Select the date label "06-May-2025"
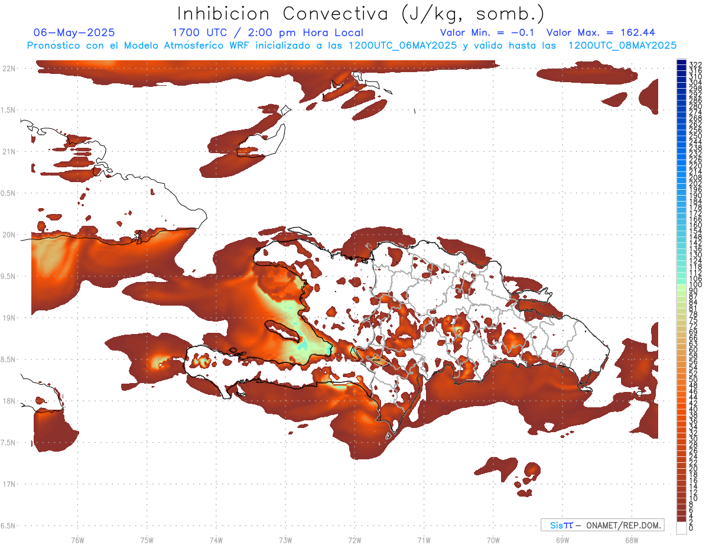This screenshot has height=548, width=709. tap(74, 33)
